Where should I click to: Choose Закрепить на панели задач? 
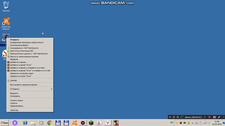30,73
